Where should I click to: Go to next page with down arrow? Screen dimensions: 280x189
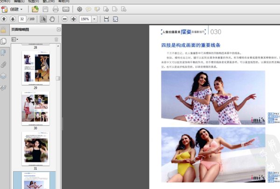13,19
